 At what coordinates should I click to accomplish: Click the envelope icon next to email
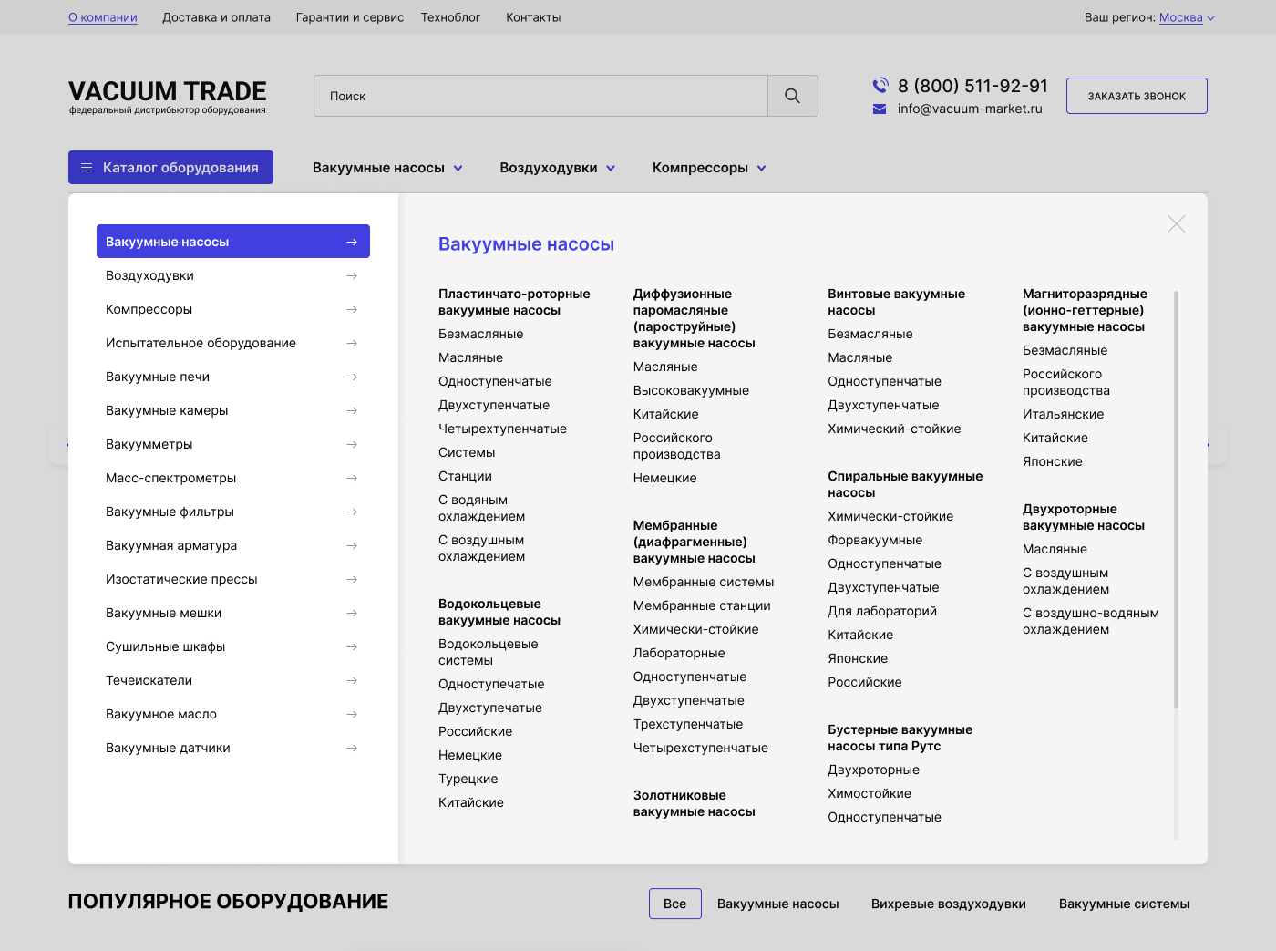pyautogui.click(x=880, y=109)
